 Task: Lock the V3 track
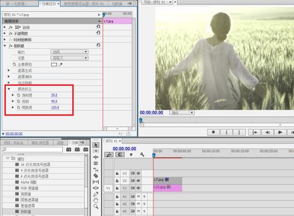tap(117, 174)
